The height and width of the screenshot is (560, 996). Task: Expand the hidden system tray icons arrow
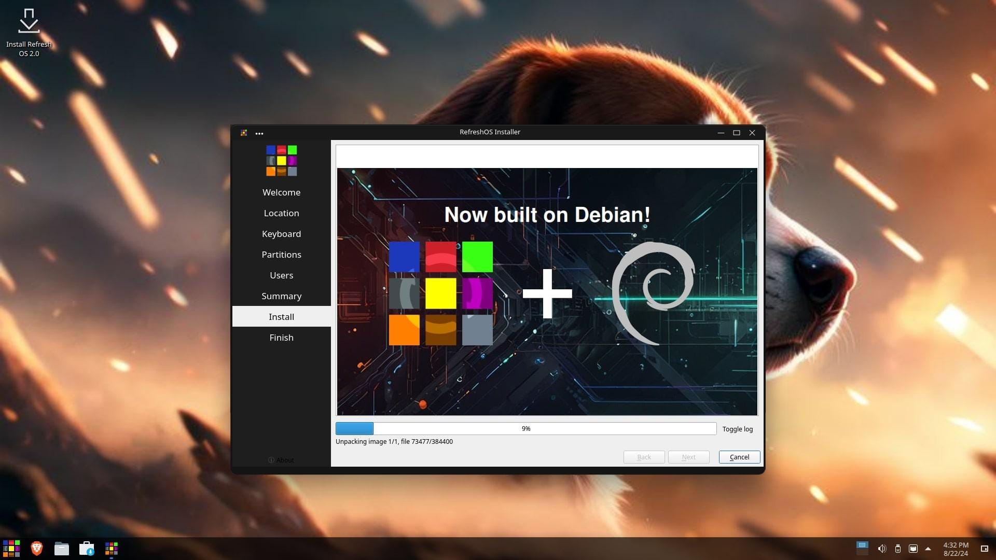[x=928, y=549]
